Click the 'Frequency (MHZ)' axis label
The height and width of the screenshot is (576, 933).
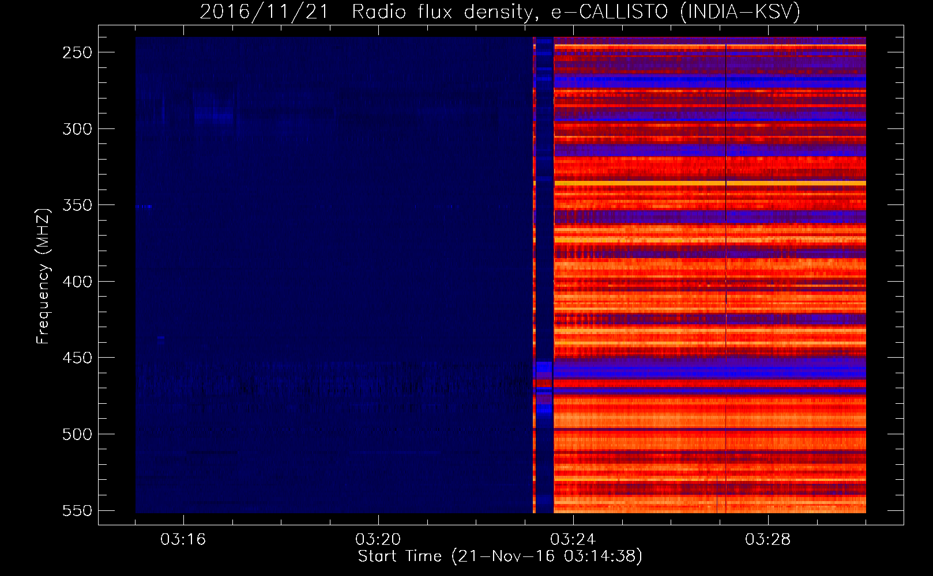pos(43,276)
